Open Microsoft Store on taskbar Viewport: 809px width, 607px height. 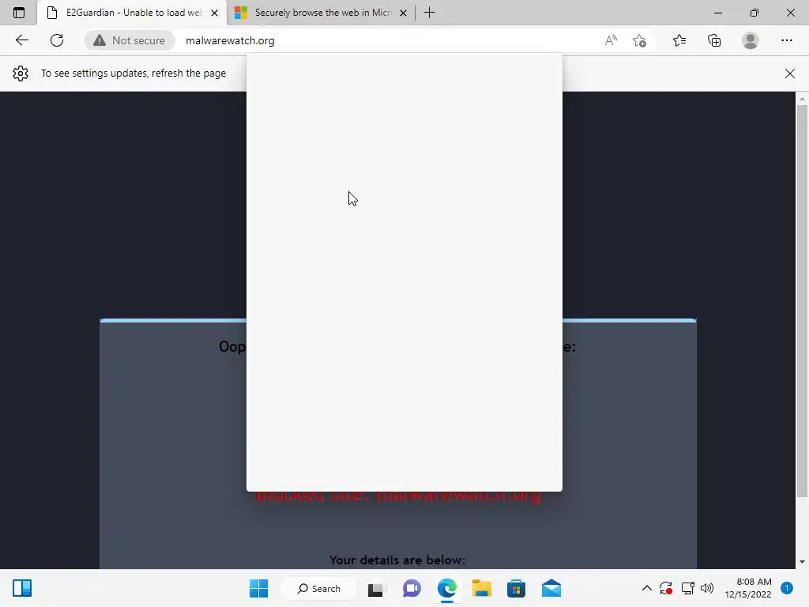click(516, 588)
